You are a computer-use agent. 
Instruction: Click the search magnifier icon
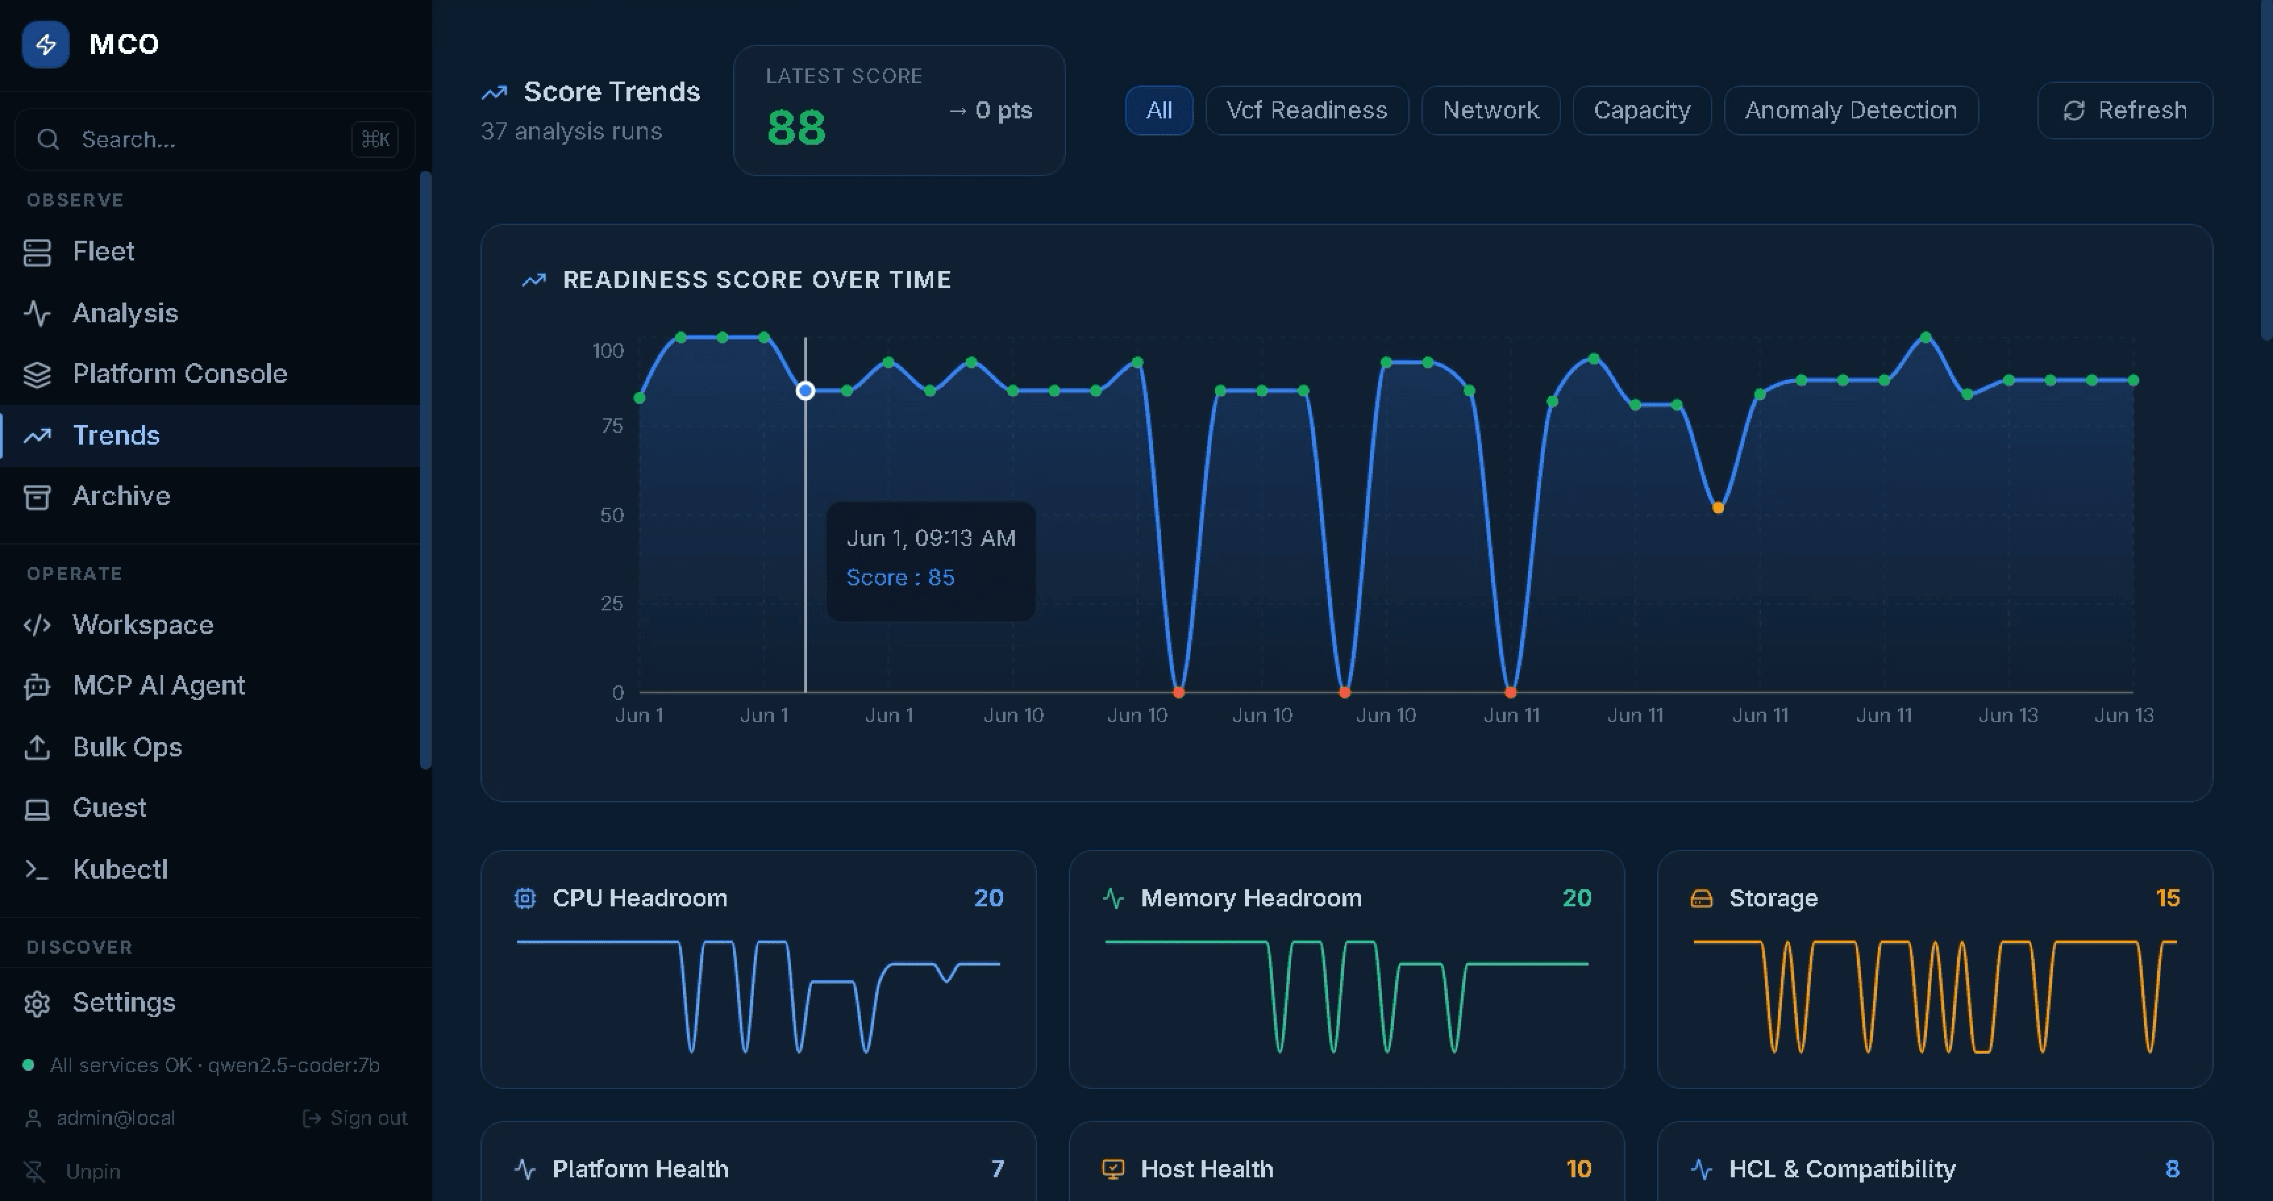tap(49, 139)
